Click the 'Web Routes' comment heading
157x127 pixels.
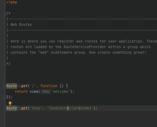21,25
